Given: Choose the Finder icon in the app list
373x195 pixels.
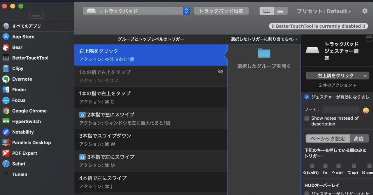Looking at the screenshot, I should (x=6, y=90).
